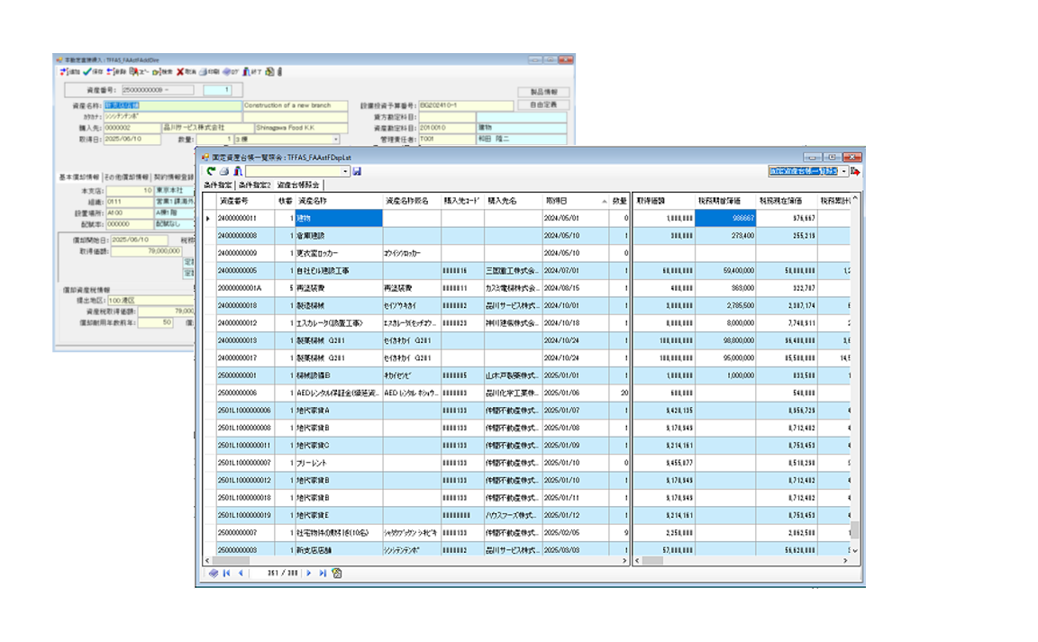Click the 資産番号 column header
The image size is (1038, 642).
(246, 201)
